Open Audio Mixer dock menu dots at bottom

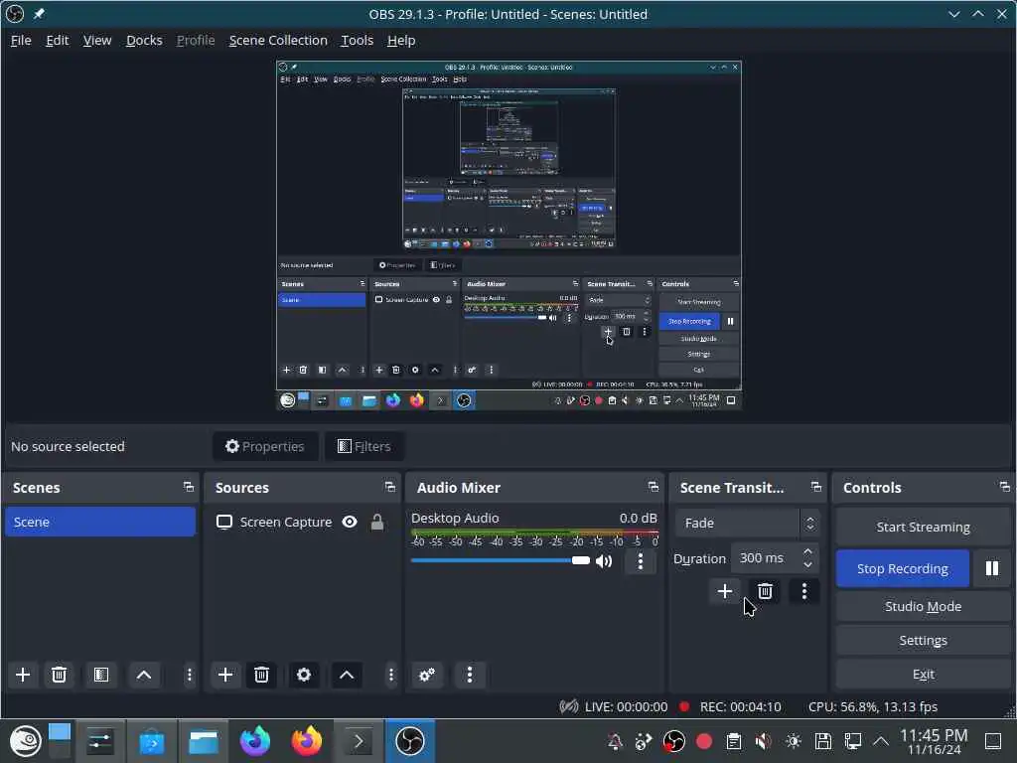(470, 675)
